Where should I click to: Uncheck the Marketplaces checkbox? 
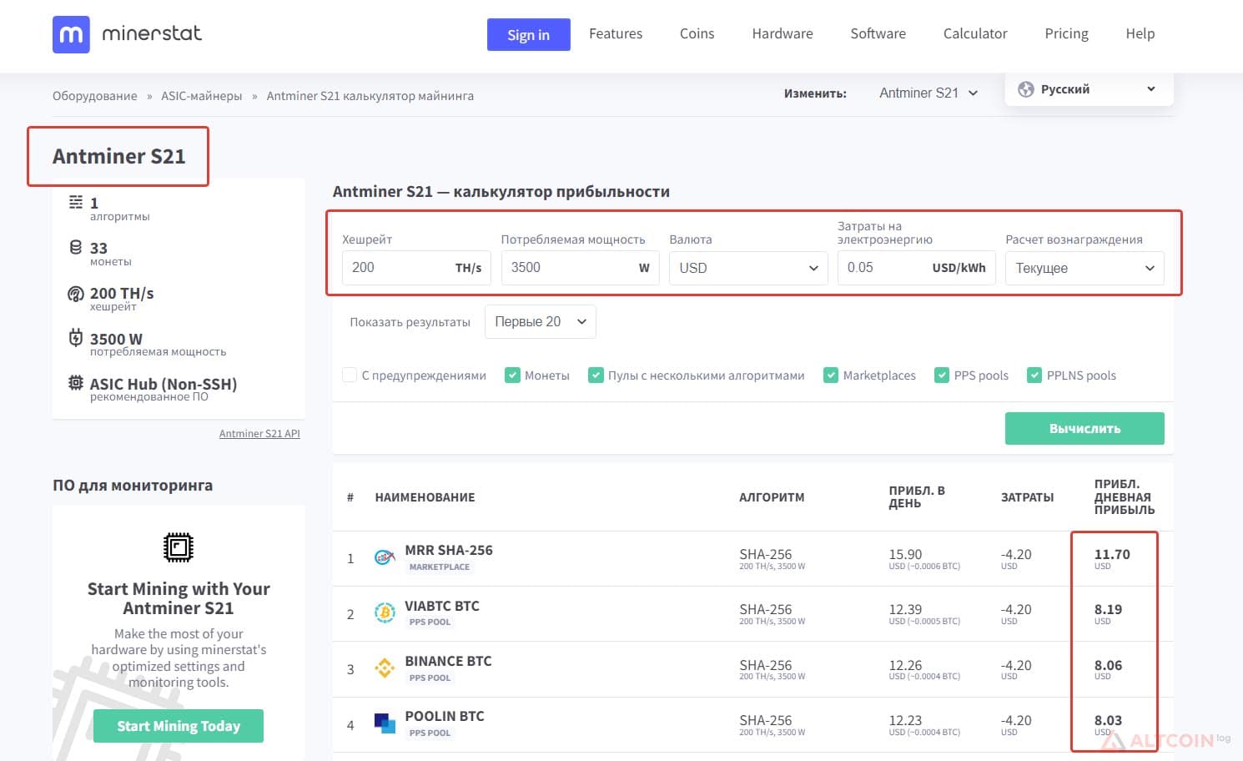(x=831, y=375)
